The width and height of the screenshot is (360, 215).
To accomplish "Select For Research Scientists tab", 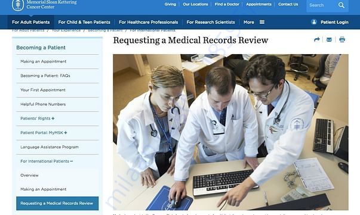I will click(211, 22).
